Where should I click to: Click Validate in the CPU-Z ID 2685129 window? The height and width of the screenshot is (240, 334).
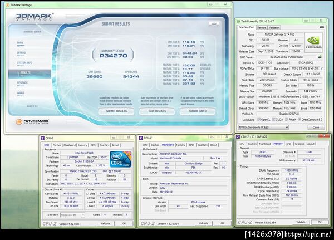(x=301, y=222)
